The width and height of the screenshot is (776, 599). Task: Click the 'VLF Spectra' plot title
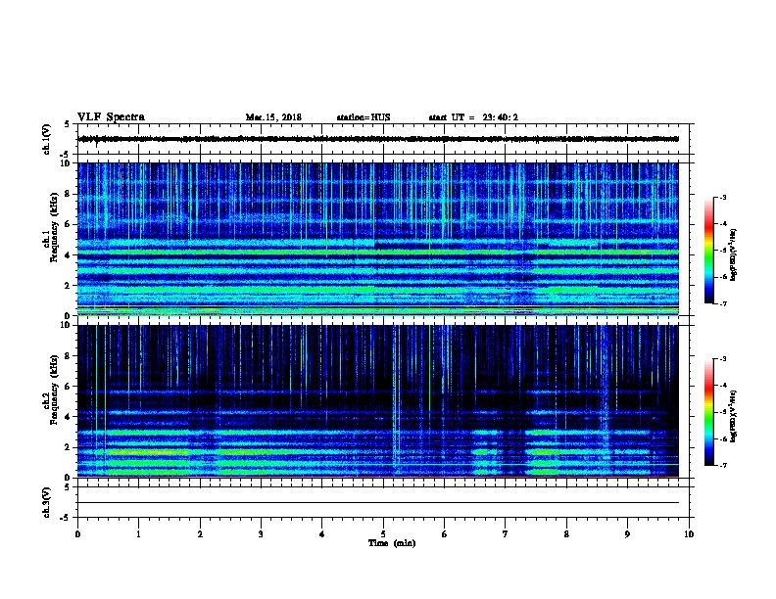click(x=111, y=117)
